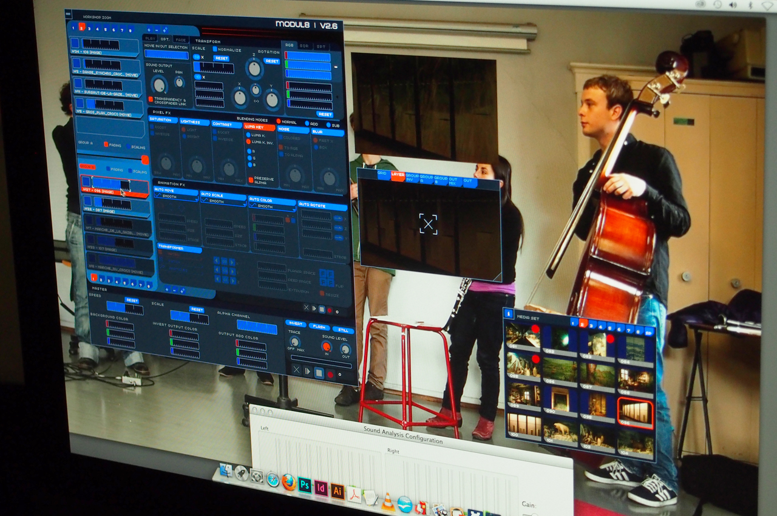This screenshot has width=777, height=516.
Task: Open InDesign from the Dock
Action: coord(321,489)
